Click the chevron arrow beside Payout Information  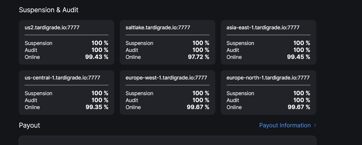pyautogui.click(x=315, y=125)
